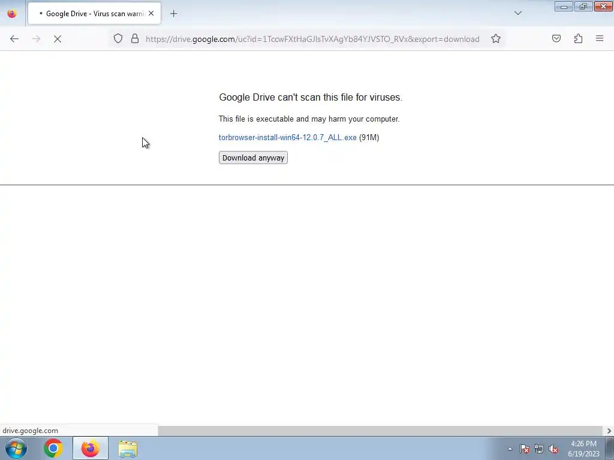Click the horizontal scrollbar track

pos(381,431)
